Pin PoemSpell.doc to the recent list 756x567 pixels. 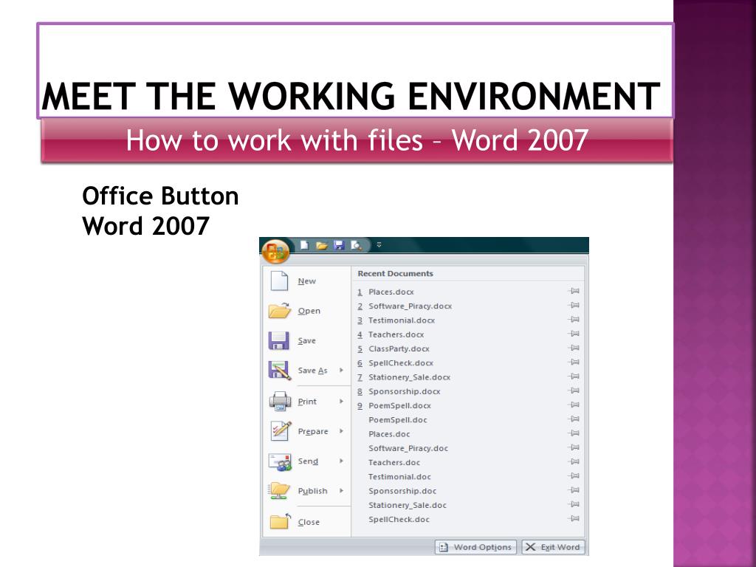(x=574, y=419)
